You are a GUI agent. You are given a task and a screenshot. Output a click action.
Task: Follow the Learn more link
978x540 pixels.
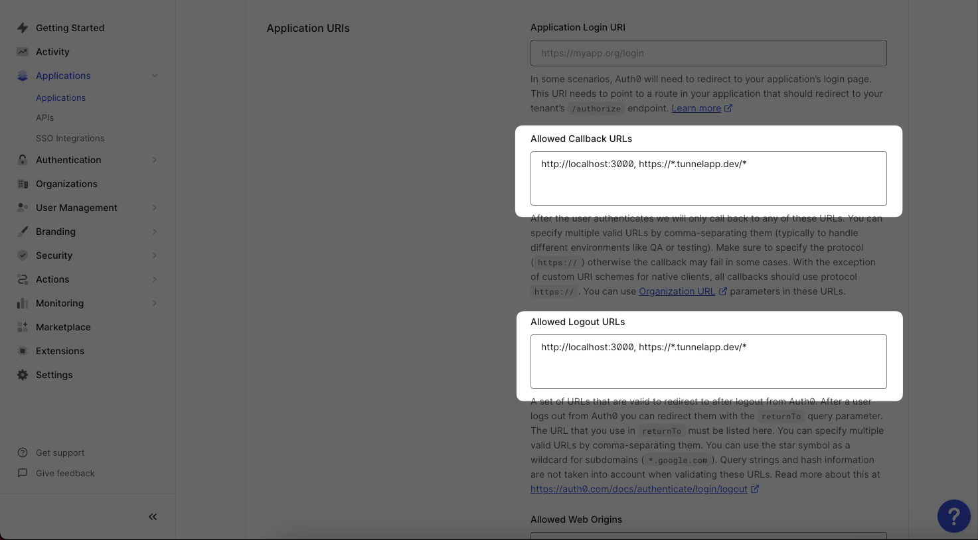(696, 108)
